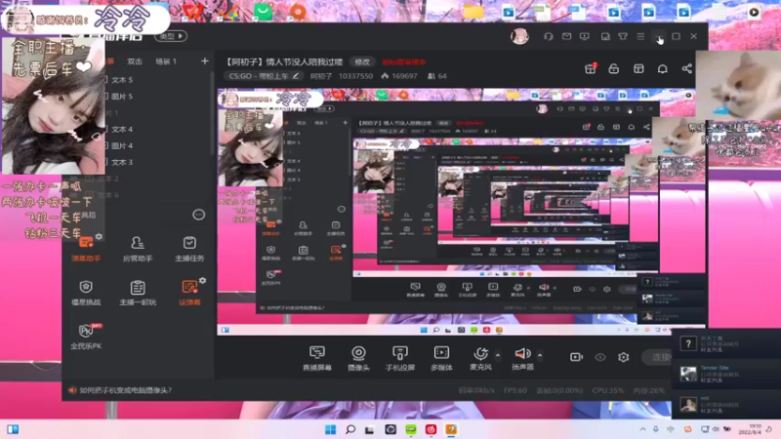This screenshot has height=439, width=781.
Task: Open 主播任务 tasks
Action: coord(189,249)
